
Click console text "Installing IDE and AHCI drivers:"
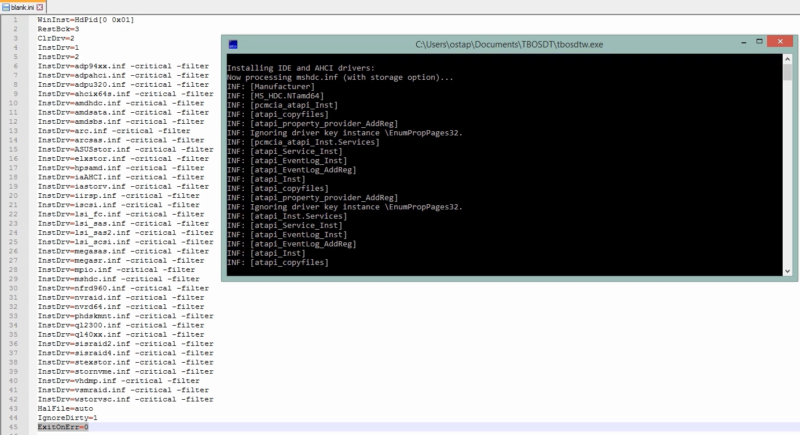point(301,68)
